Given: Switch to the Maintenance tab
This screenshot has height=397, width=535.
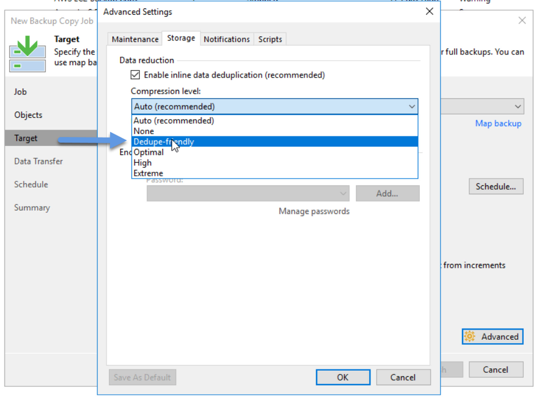Looking at the screenshot, I should pos(135,39).
